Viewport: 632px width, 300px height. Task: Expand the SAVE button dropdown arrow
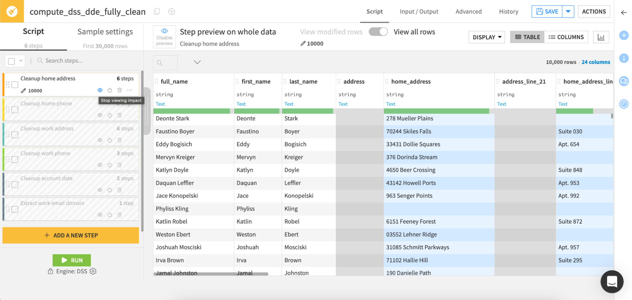tap(568, 11)
